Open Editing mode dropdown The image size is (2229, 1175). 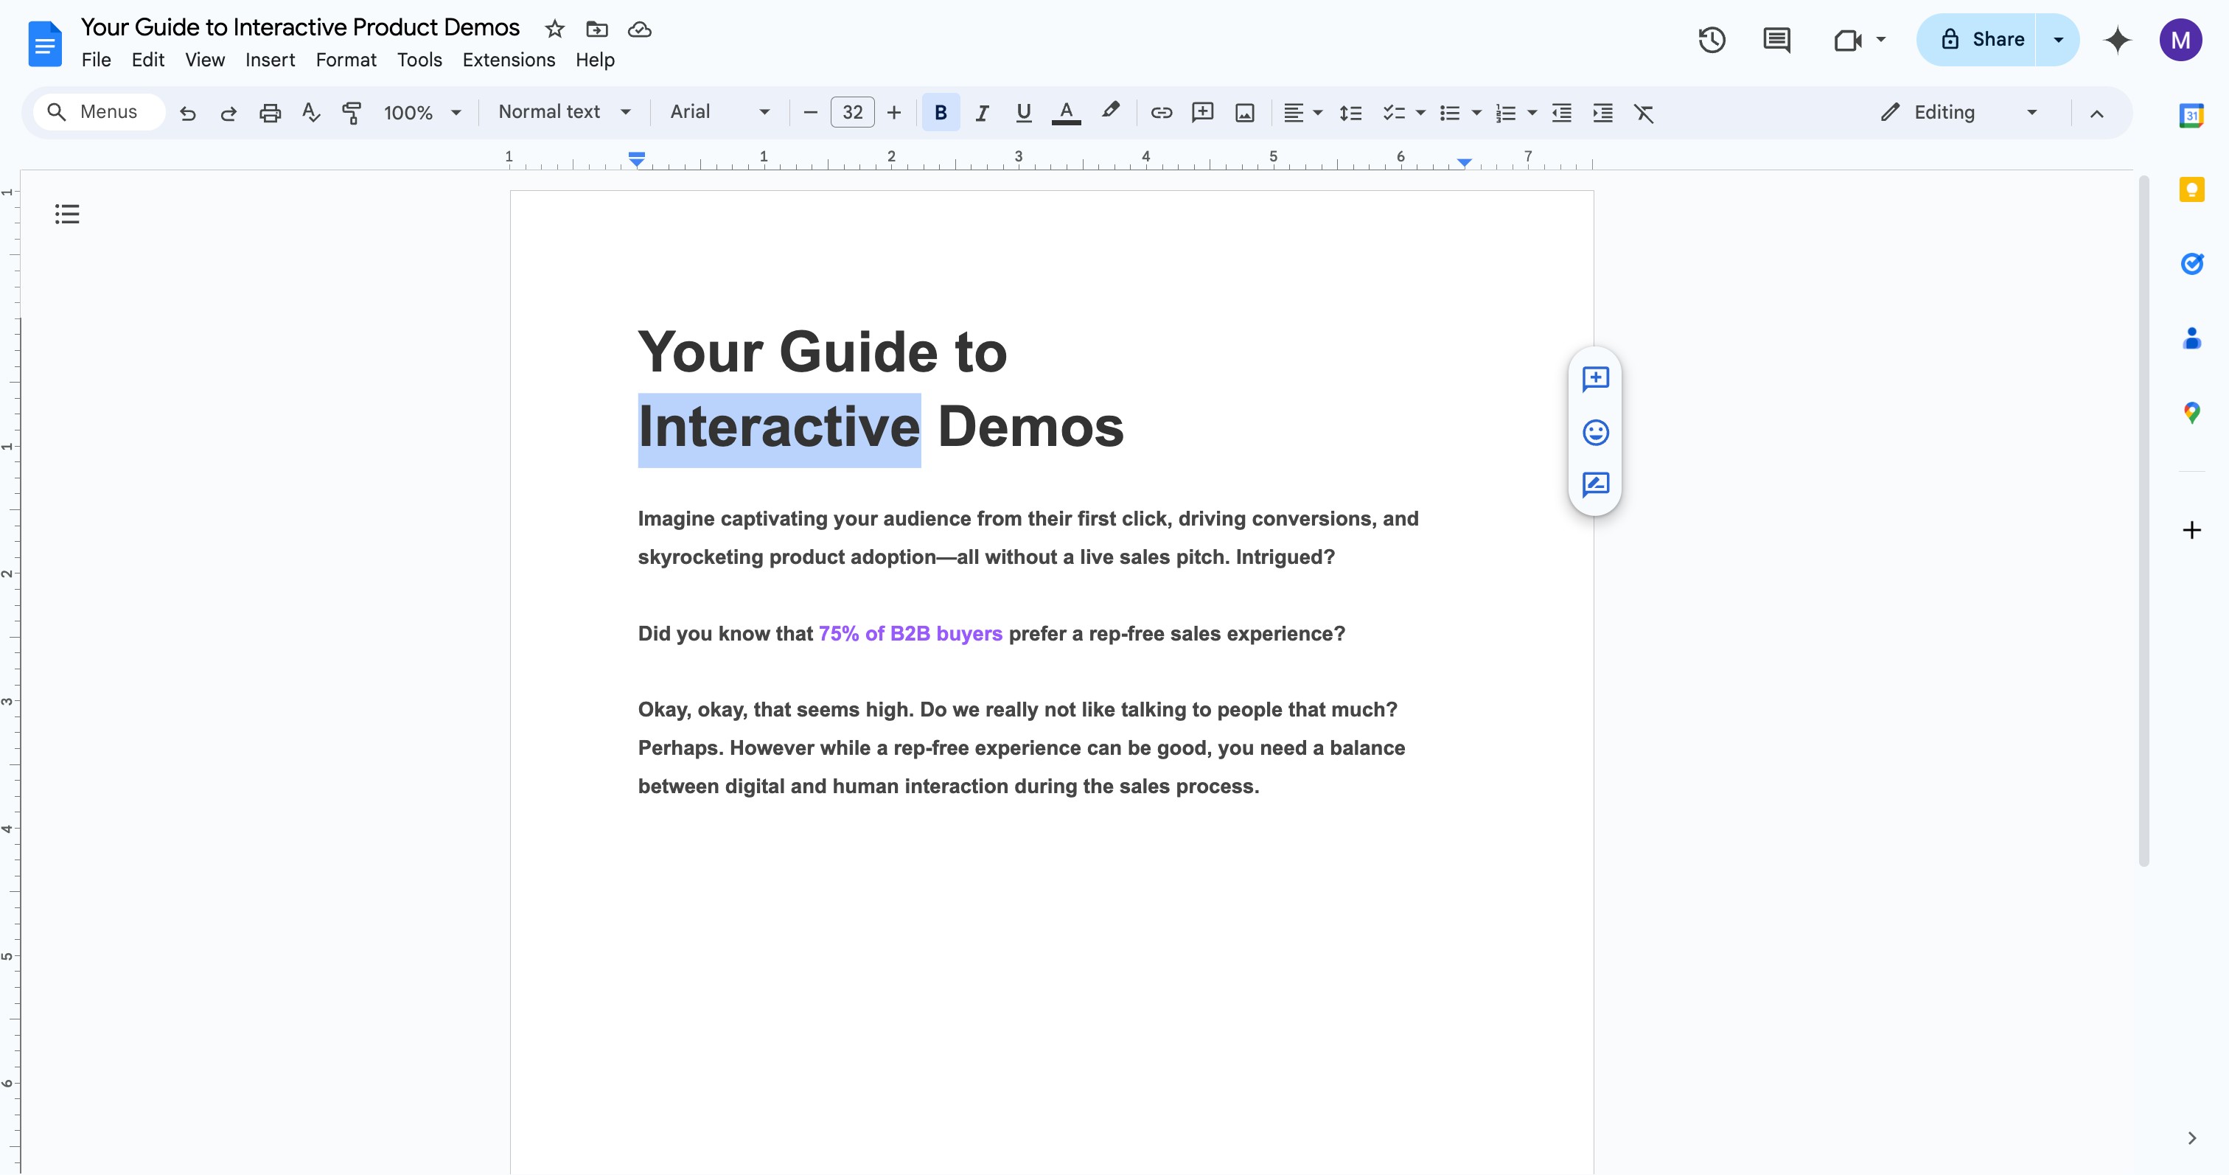(x=1960, y=113)
